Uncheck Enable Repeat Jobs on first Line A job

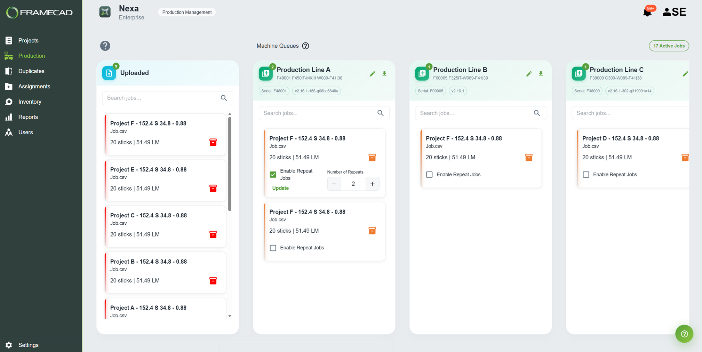[273, 174]
